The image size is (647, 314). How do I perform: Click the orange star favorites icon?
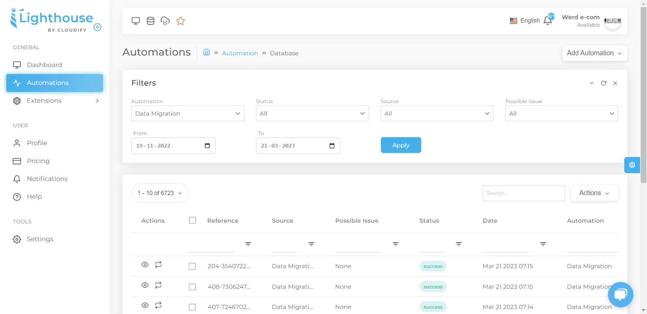180,21
